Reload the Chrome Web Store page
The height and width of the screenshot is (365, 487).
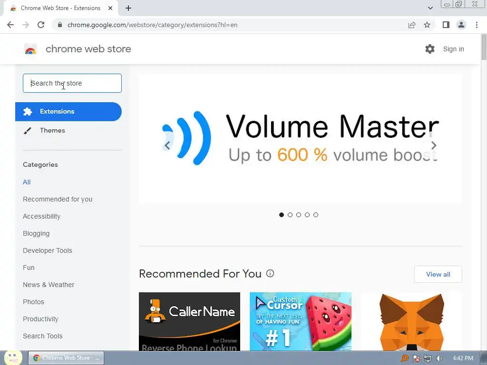click(x=41, y=25)
